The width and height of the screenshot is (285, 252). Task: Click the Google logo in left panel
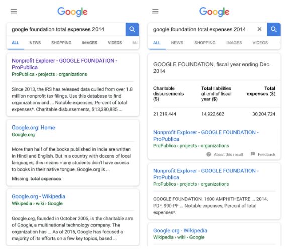tap(72, 12)
